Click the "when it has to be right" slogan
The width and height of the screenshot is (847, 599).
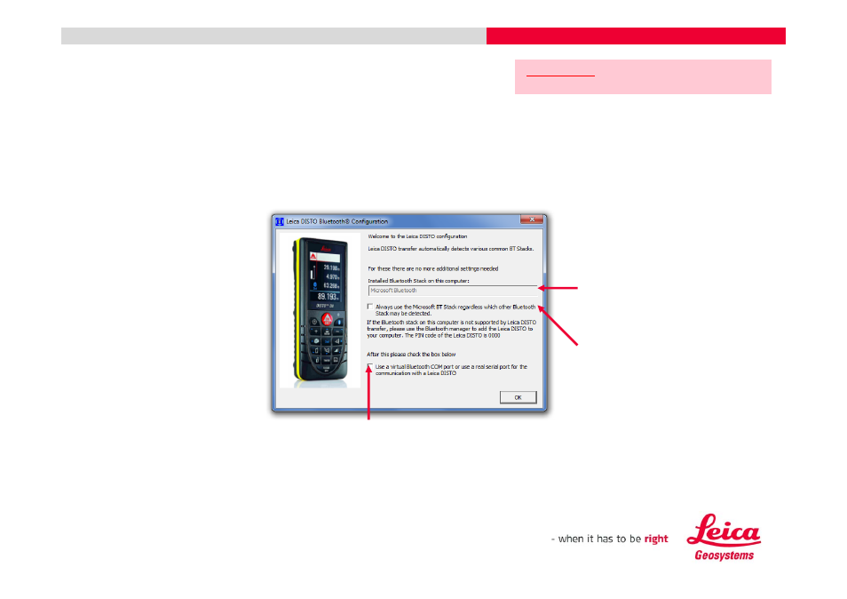[x=609, y=539]
